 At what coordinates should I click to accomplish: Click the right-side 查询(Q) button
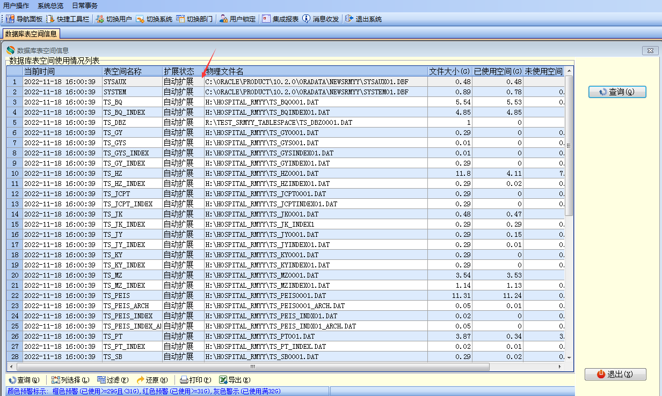(617, 92)
